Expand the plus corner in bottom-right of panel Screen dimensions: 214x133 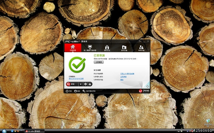147,86
